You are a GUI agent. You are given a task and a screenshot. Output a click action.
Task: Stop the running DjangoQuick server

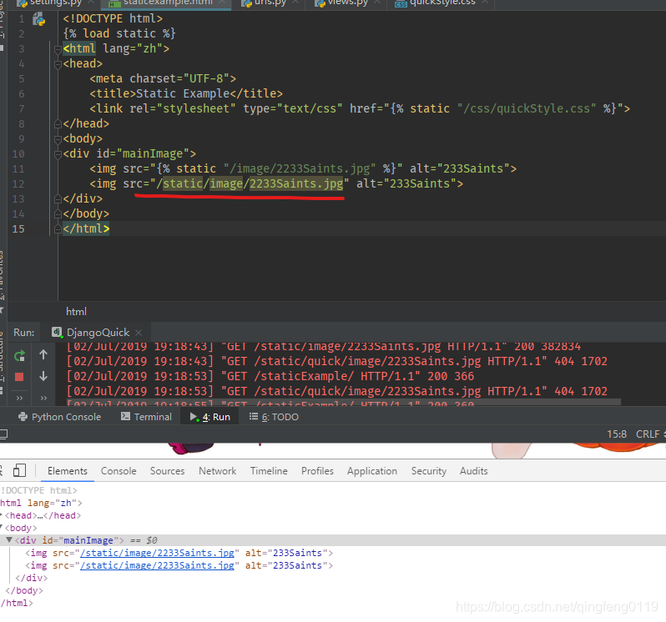(19, 377)
